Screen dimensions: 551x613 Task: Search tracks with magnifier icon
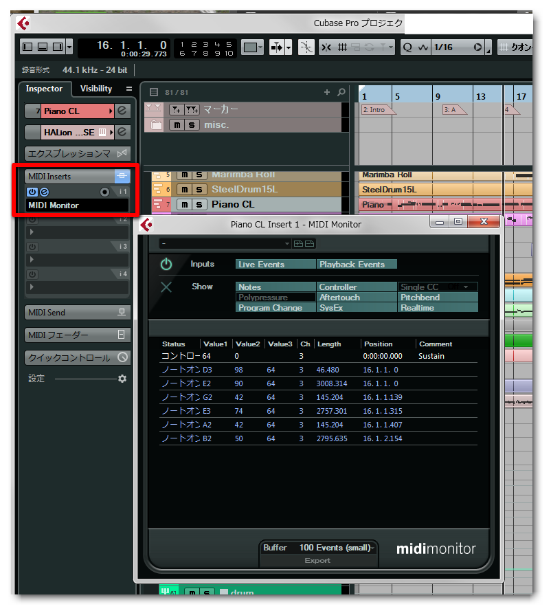[x=341, y=92]
